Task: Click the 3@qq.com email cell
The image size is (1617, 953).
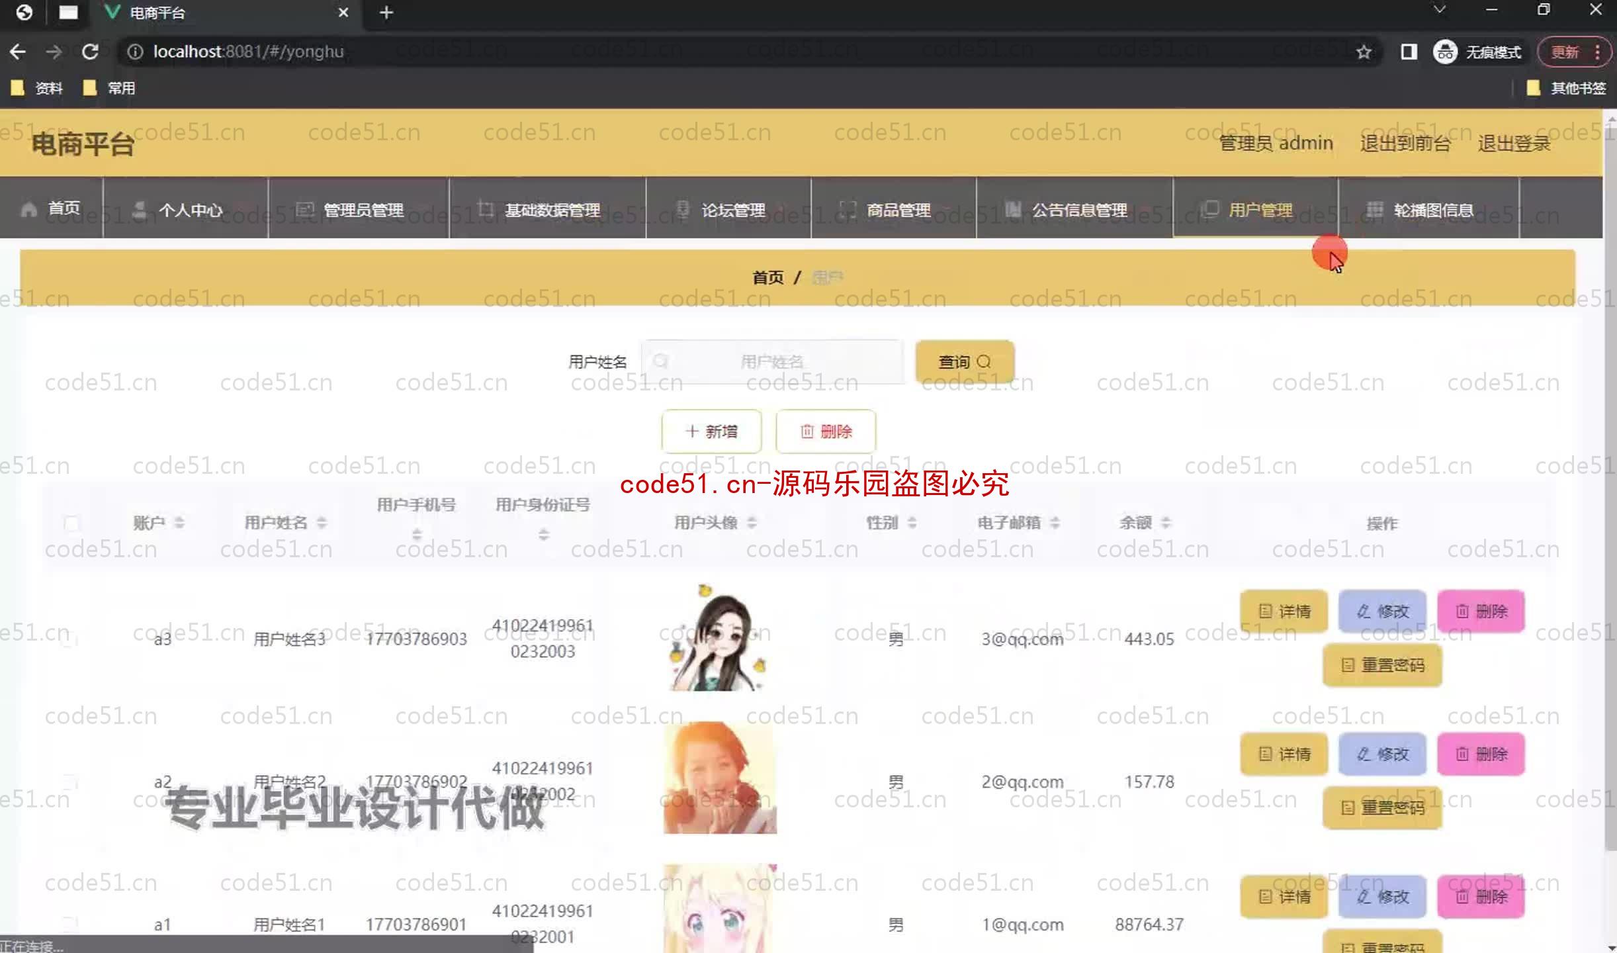Action: pos(1022,639)
